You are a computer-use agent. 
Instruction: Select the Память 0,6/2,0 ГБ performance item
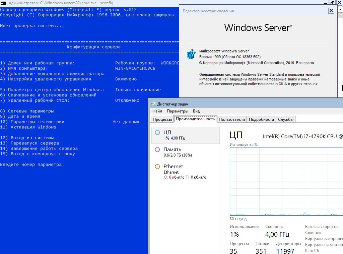click(186, 152)
